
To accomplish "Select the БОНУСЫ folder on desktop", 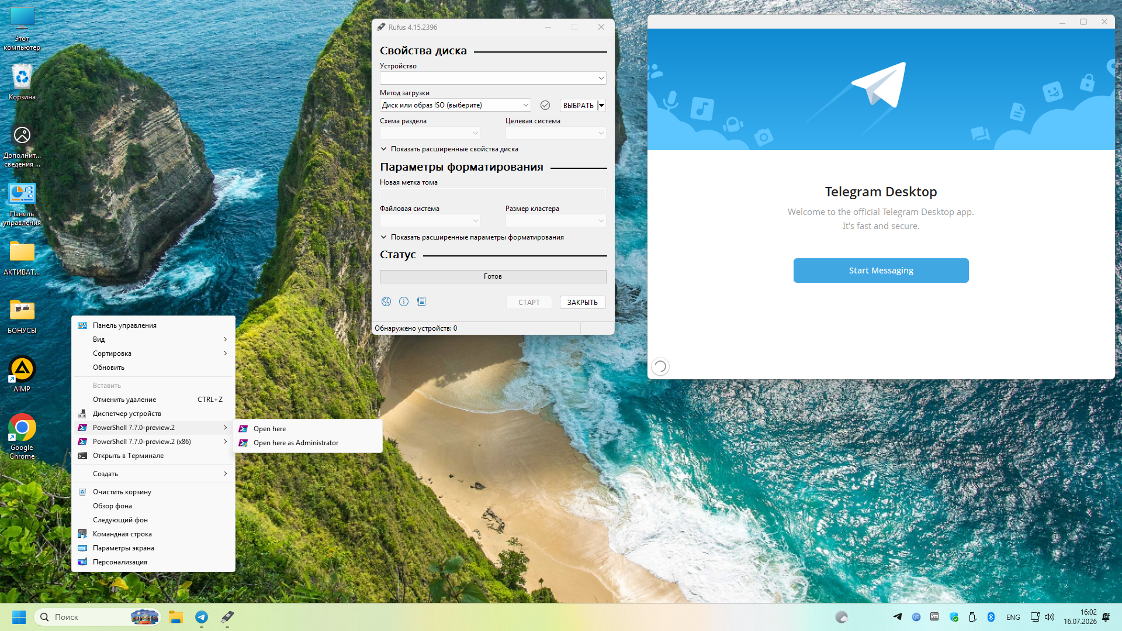I will click(22, 316).
